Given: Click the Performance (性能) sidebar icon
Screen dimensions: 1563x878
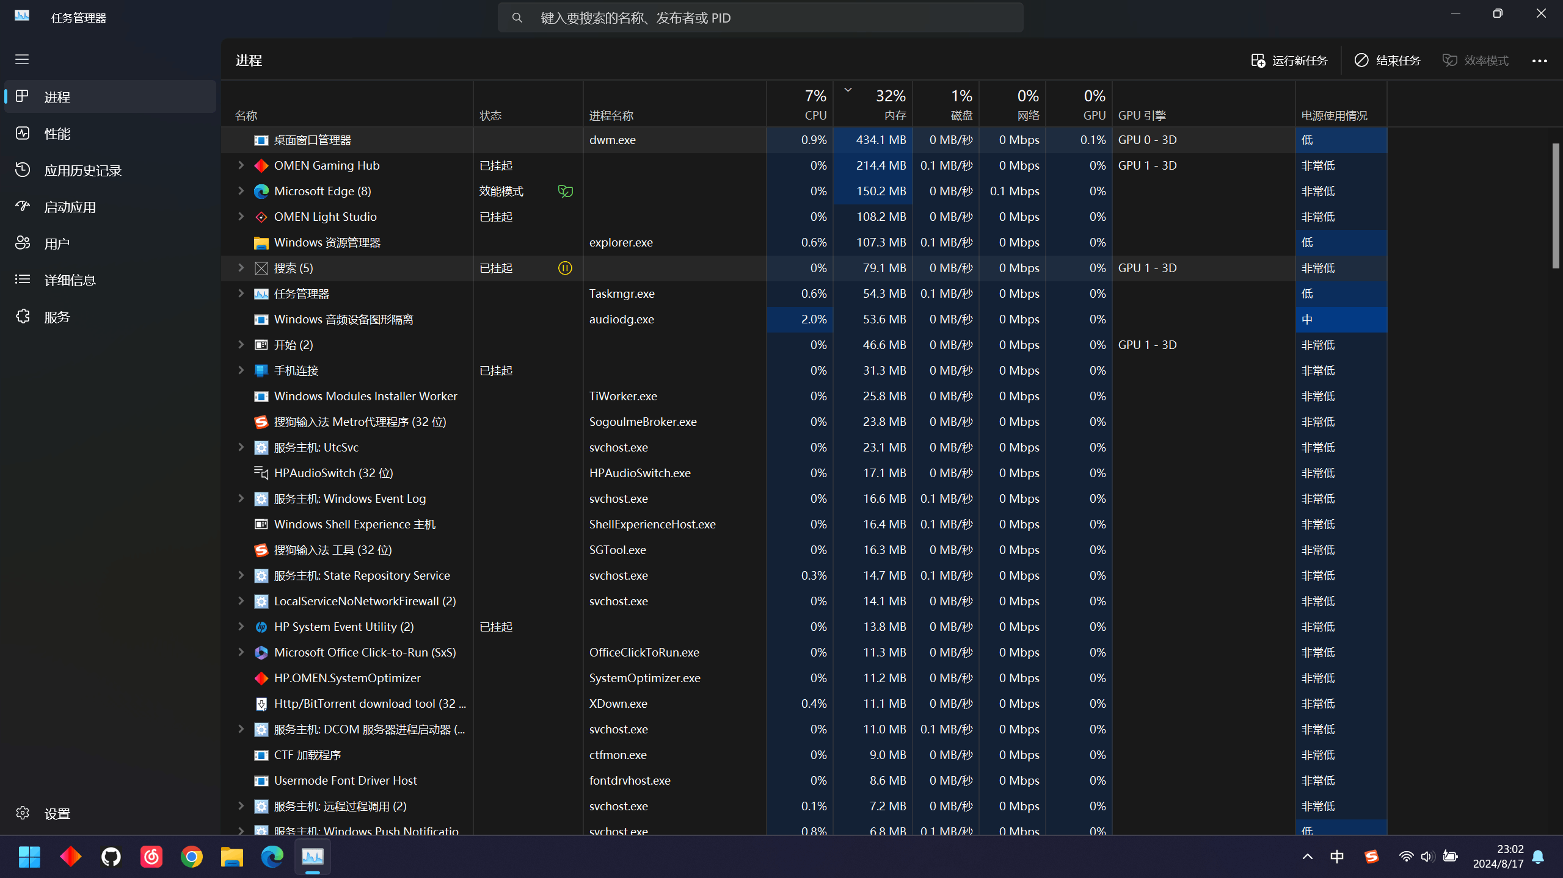Looking at the screenshot, I should point(23,134).
